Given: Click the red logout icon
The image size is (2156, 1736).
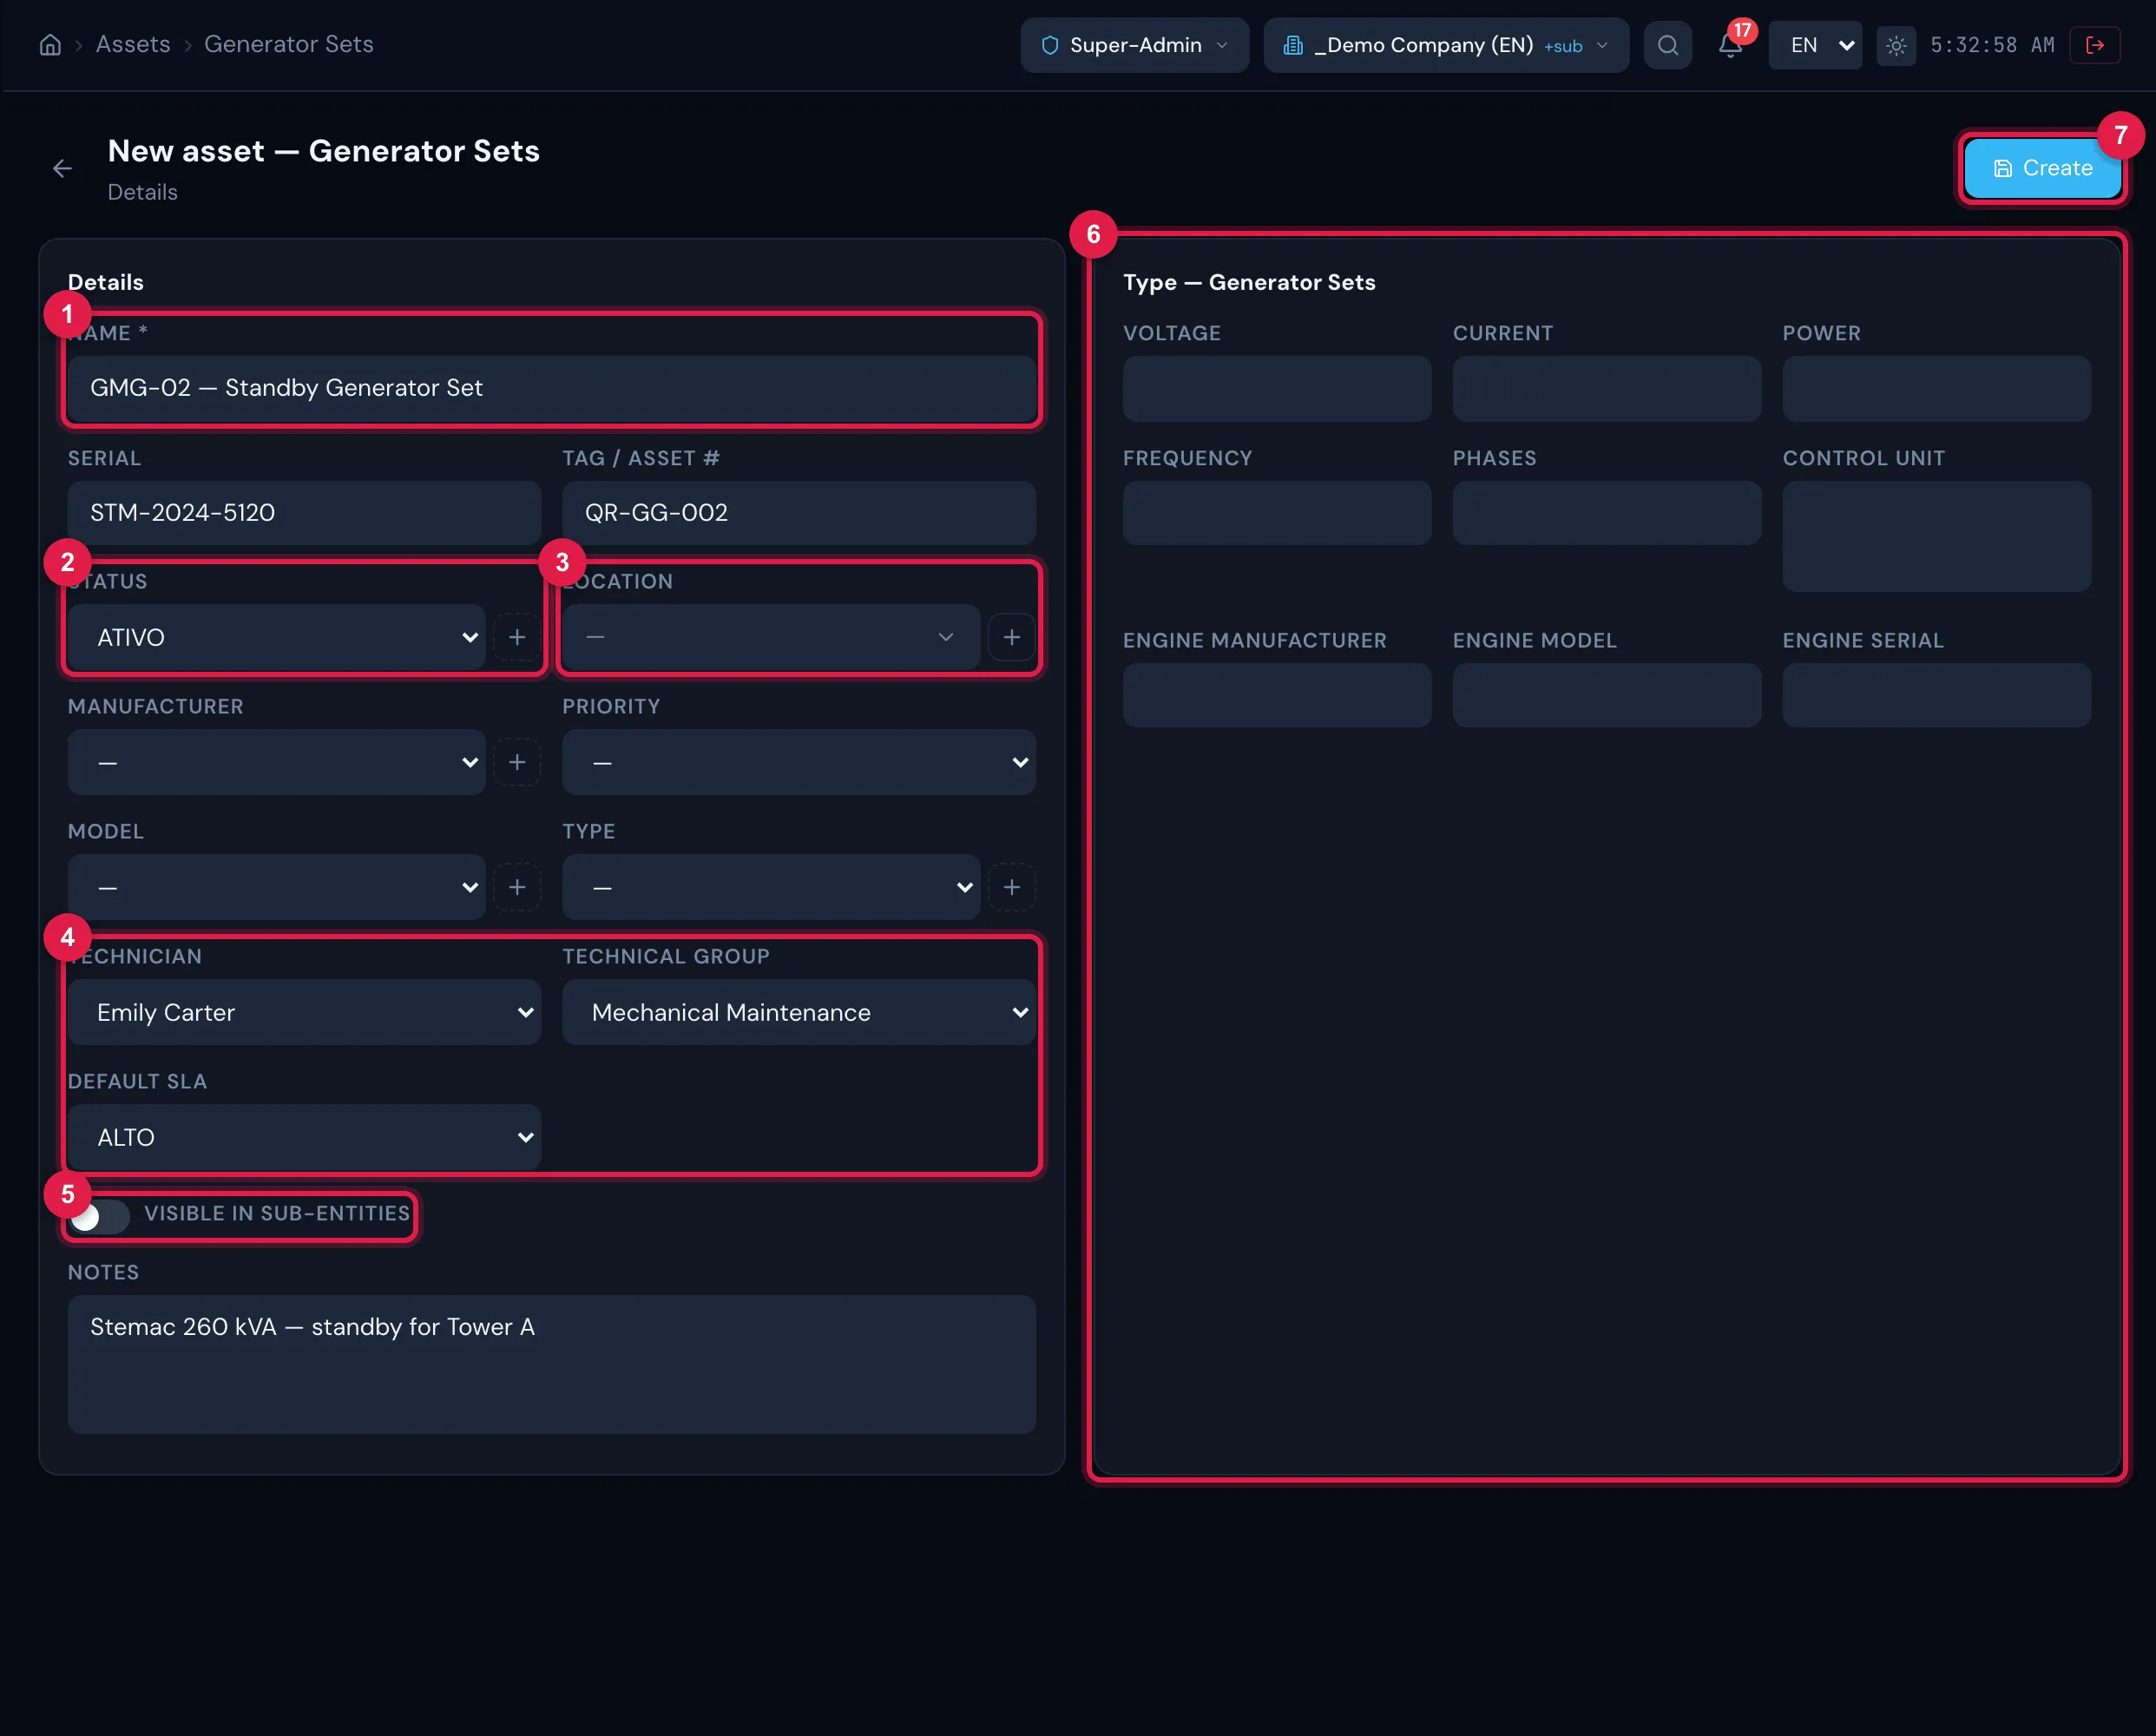Looking at the screenshot, I should tap(2095, 45).
